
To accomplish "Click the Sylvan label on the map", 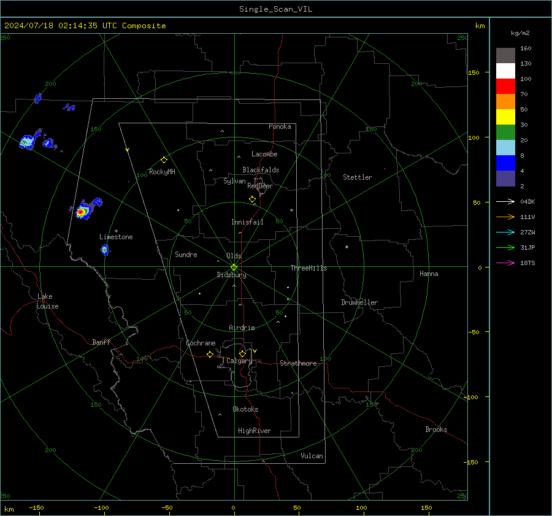I will click(x=234, y=181).
